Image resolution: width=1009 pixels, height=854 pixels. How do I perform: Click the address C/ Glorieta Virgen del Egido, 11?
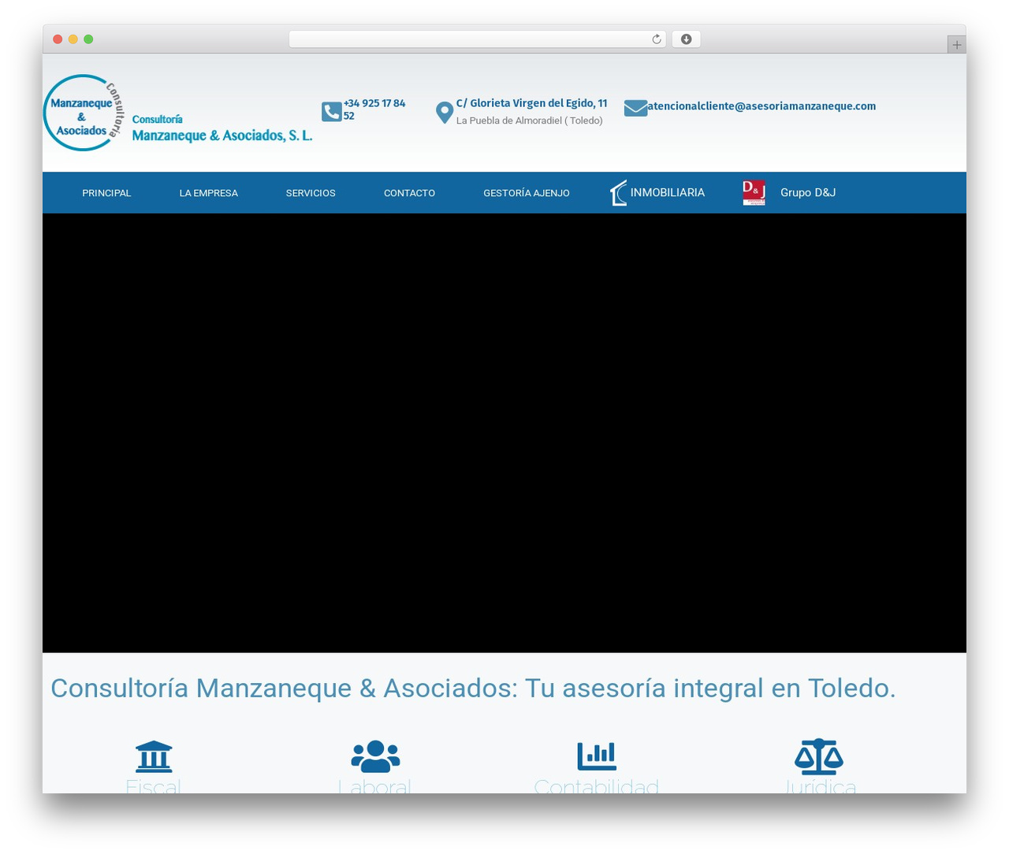pos(531,103)
